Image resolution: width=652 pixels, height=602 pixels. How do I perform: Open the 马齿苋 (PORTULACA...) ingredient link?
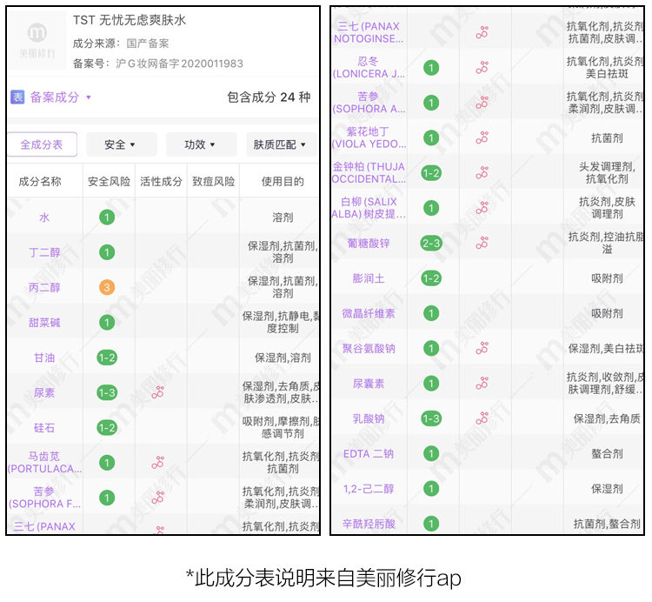44,463
